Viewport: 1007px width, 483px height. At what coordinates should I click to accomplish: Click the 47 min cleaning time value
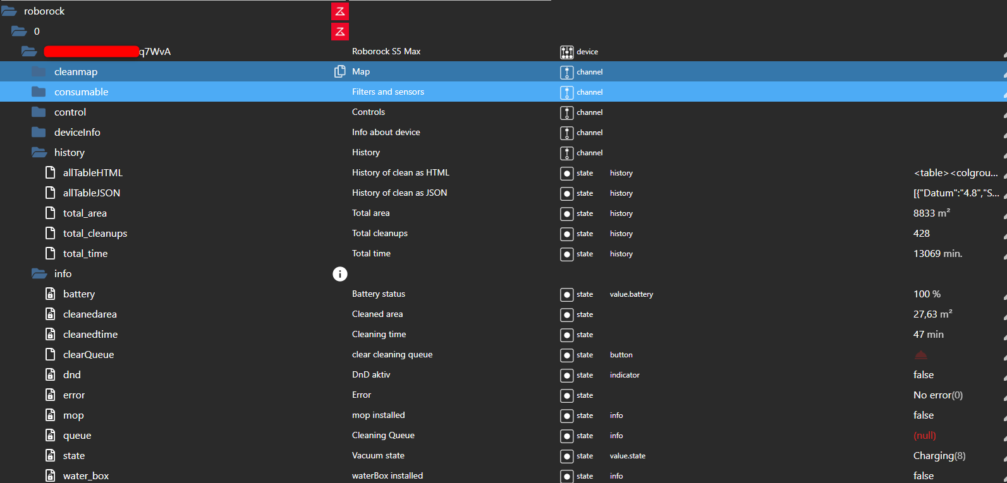(929, 334)
